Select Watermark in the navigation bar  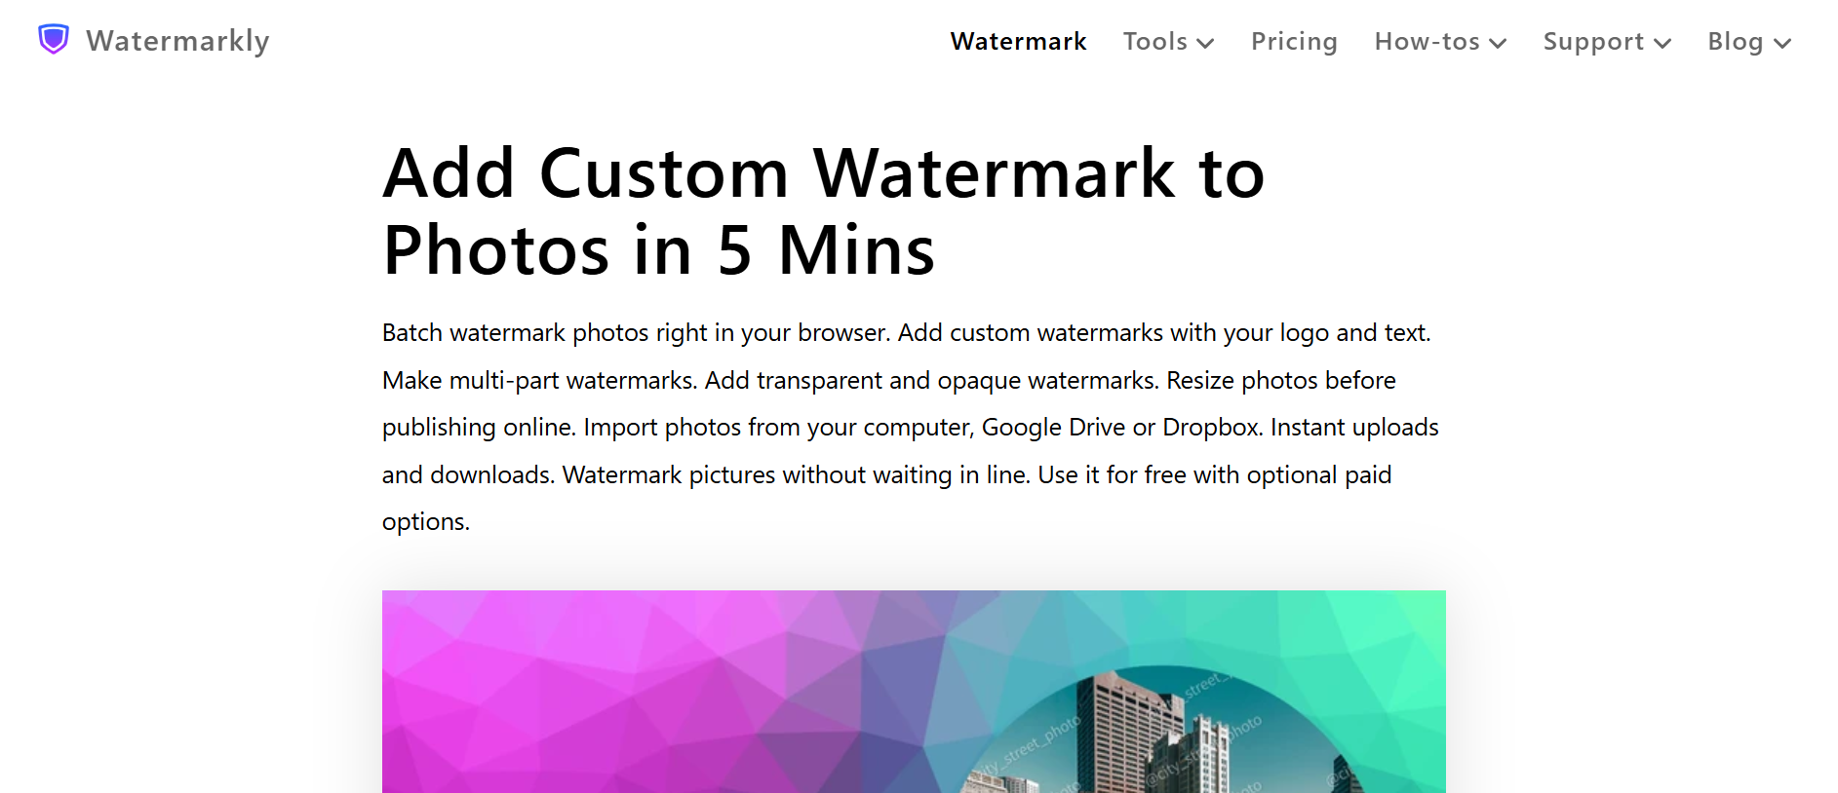coord(1017,41)
